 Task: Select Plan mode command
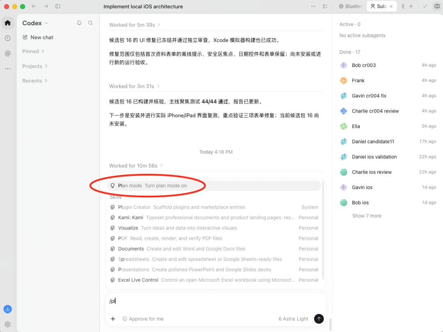click(x=214, y=185)
